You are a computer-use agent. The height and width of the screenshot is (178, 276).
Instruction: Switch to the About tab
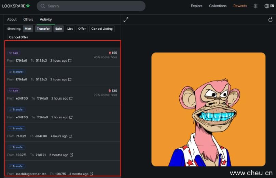[x=12, y=19]
